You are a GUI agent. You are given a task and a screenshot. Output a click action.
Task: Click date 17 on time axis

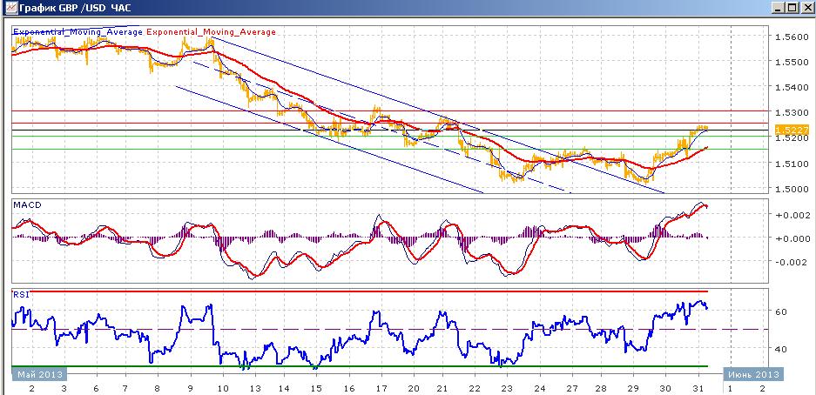pyautogui.click(x=381, y=388)
